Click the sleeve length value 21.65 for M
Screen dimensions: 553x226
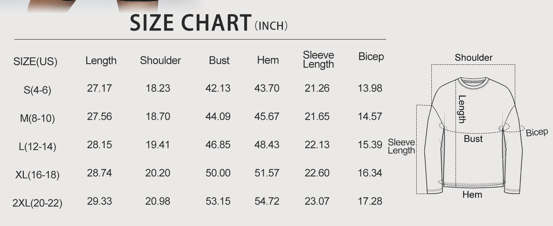point(317,116)
